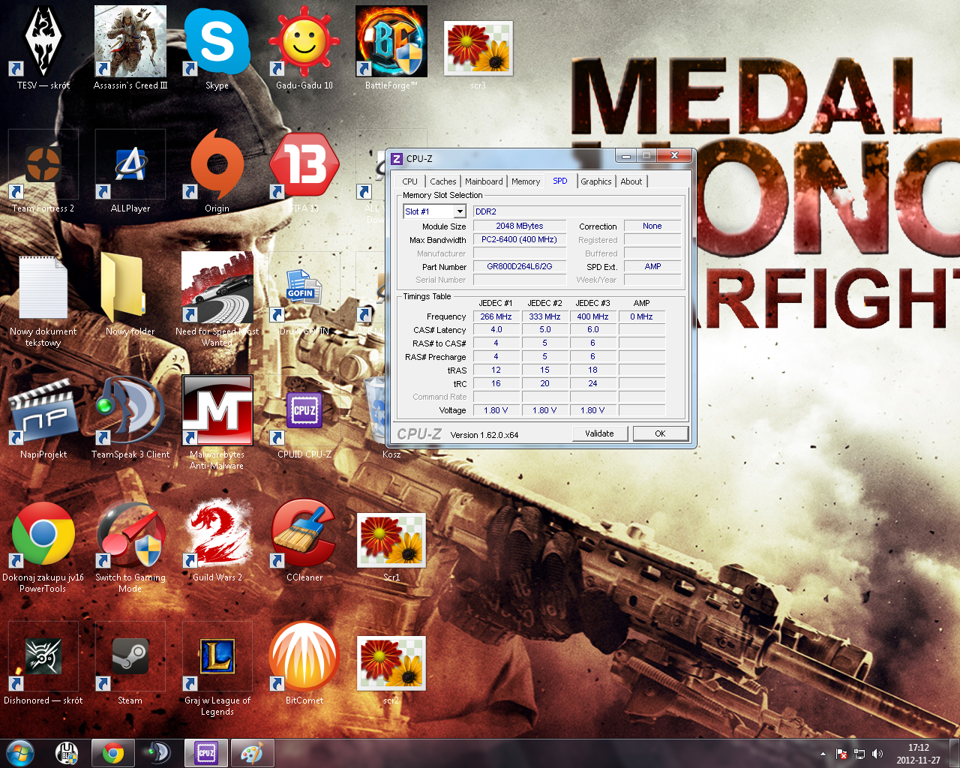Click the DDR2 memory type field
This screenshot has width=960, height=768.
577,211
